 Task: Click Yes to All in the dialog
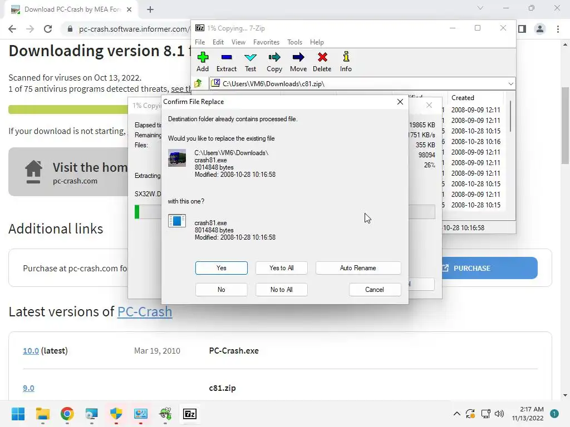281,268
